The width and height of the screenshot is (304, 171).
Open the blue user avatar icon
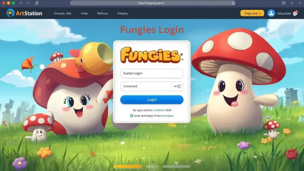click(x=271, y=13)
